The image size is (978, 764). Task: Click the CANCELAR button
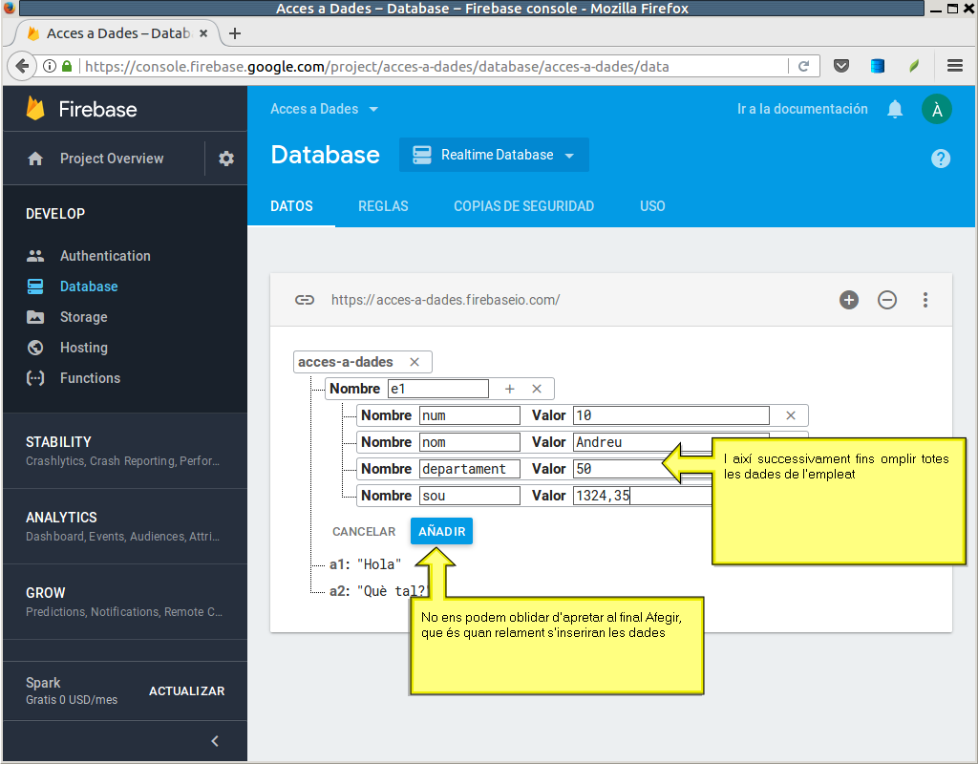(364, 531)
